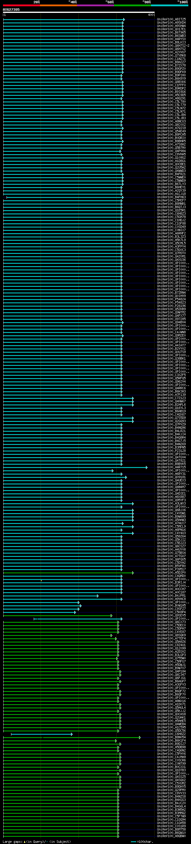Click the white query sequence bar under AV627395
Image resolution: width=191 pixels, height=844 pixels.
pyautogui.click(x=79, y=13)
